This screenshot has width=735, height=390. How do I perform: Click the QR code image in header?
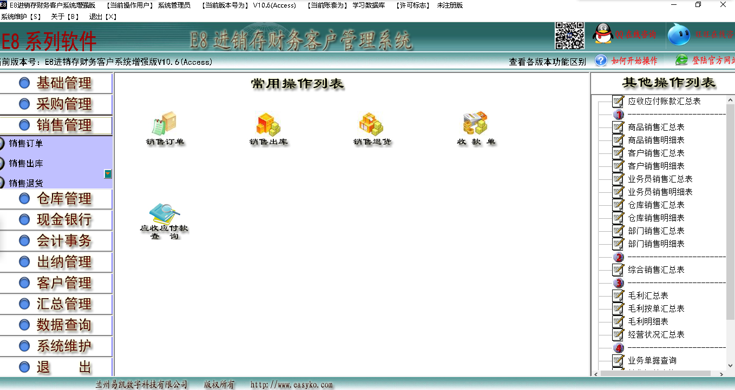tap(569, 36)
